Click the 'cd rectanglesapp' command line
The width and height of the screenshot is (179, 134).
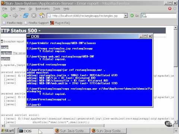tap(46, 65)
